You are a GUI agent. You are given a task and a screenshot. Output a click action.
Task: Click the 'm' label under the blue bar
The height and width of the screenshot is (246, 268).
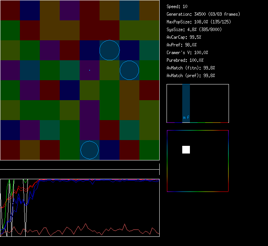pos(184,118)
